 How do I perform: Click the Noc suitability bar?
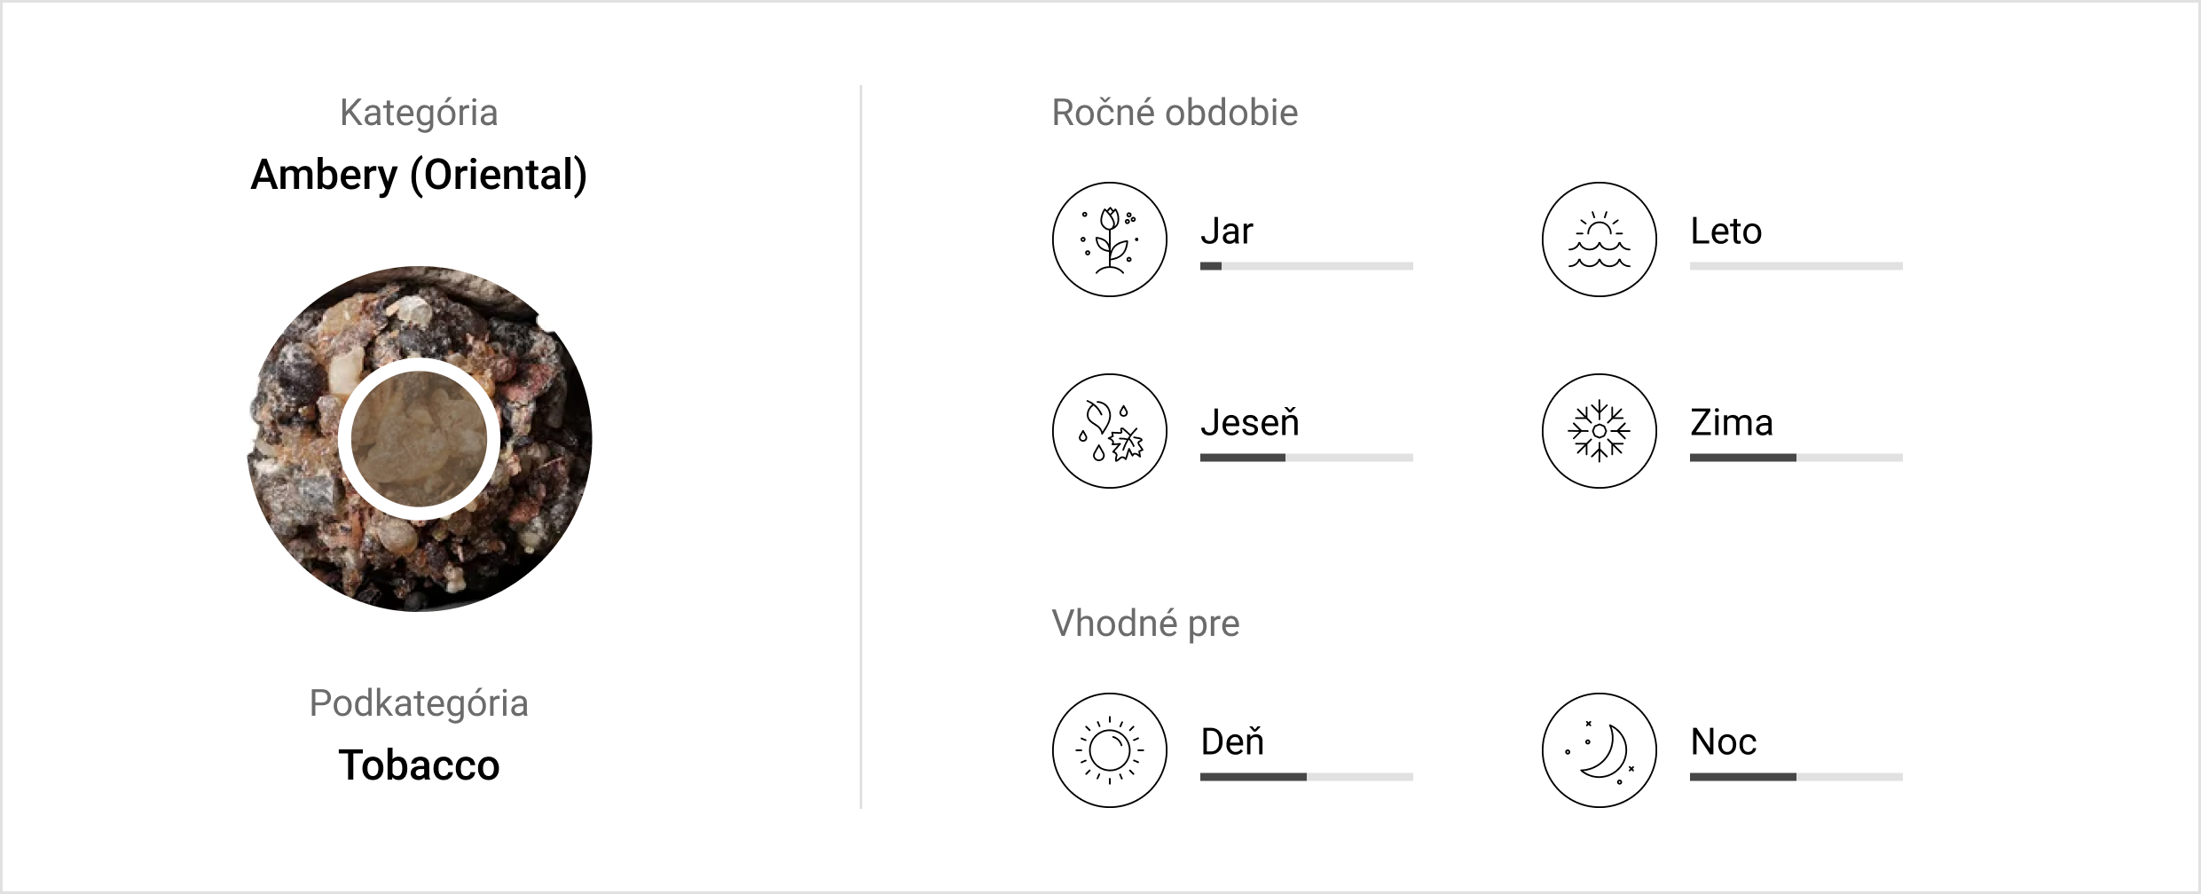pos(1796,777)
